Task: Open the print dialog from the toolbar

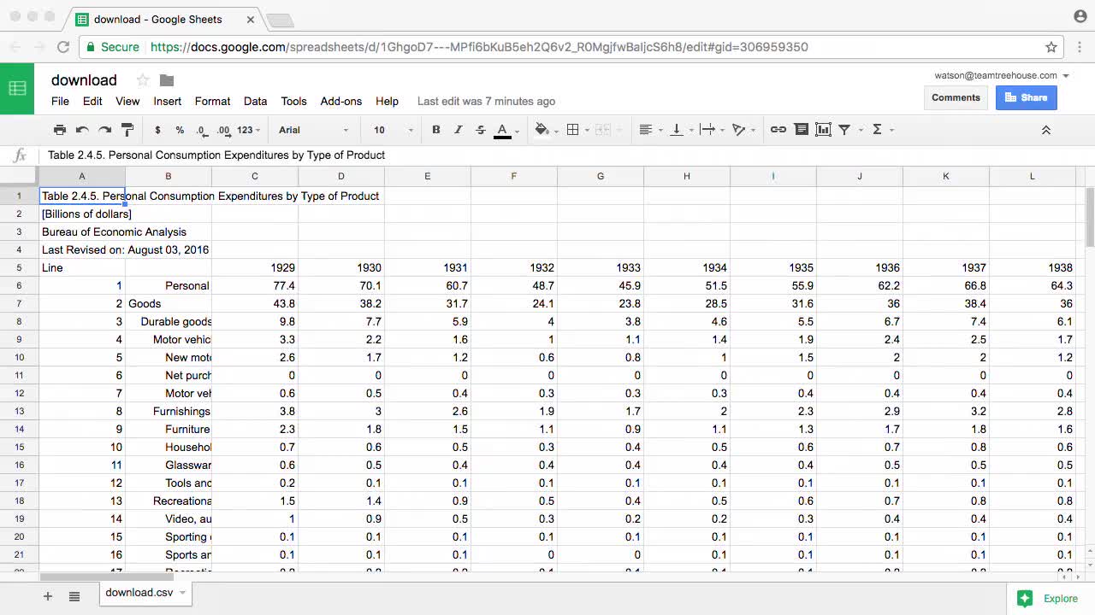Action: coord(60,129)
